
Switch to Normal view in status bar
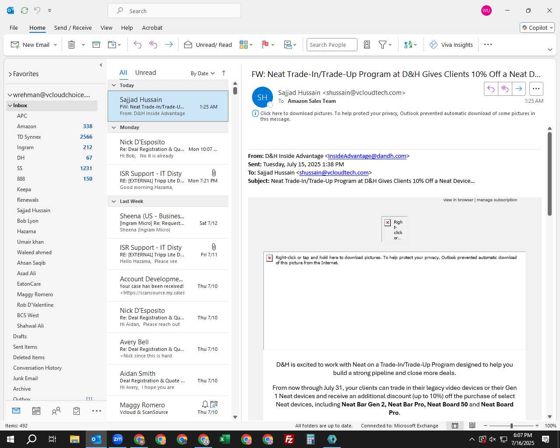click(455, 426)
